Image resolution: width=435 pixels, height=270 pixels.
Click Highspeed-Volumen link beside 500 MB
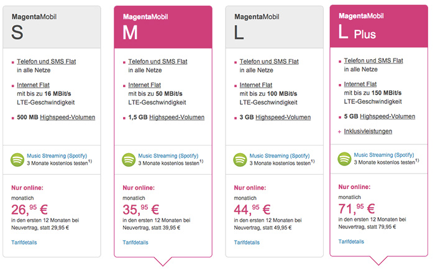coord(67,117)
